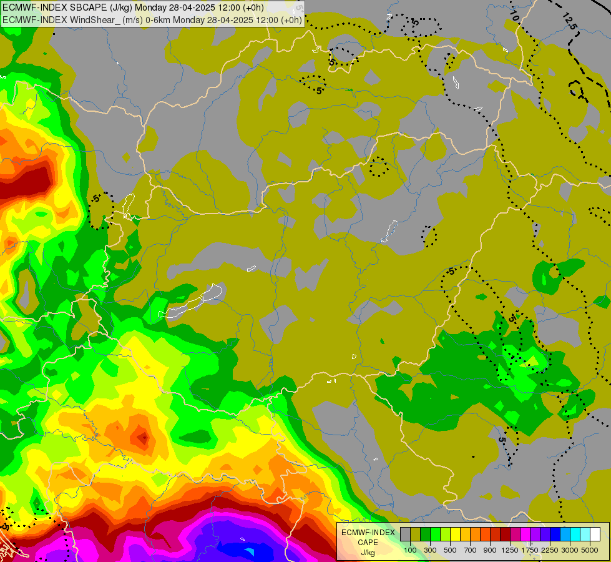The image size is (611, 562).
Task: Select the pure blue swatch after 2250
Action: (555, 535)
